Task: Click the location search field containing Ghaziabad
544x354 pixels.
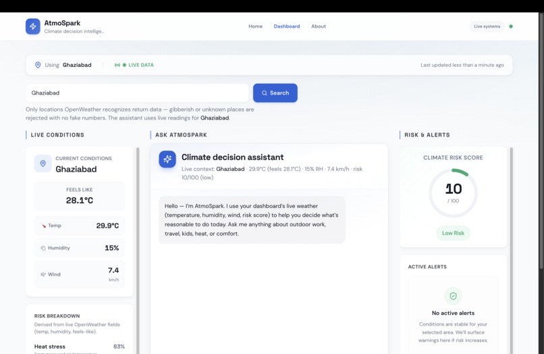Action: [137, 93]
